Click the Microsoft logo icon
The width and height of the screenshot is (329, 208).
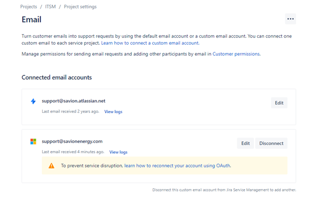(x=33, y=142)
